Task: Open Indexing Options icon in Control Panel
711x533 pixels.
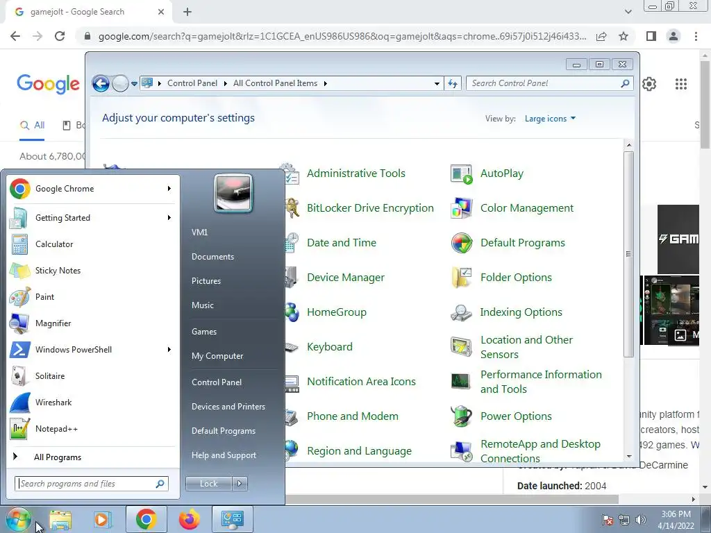Action: 462,312
